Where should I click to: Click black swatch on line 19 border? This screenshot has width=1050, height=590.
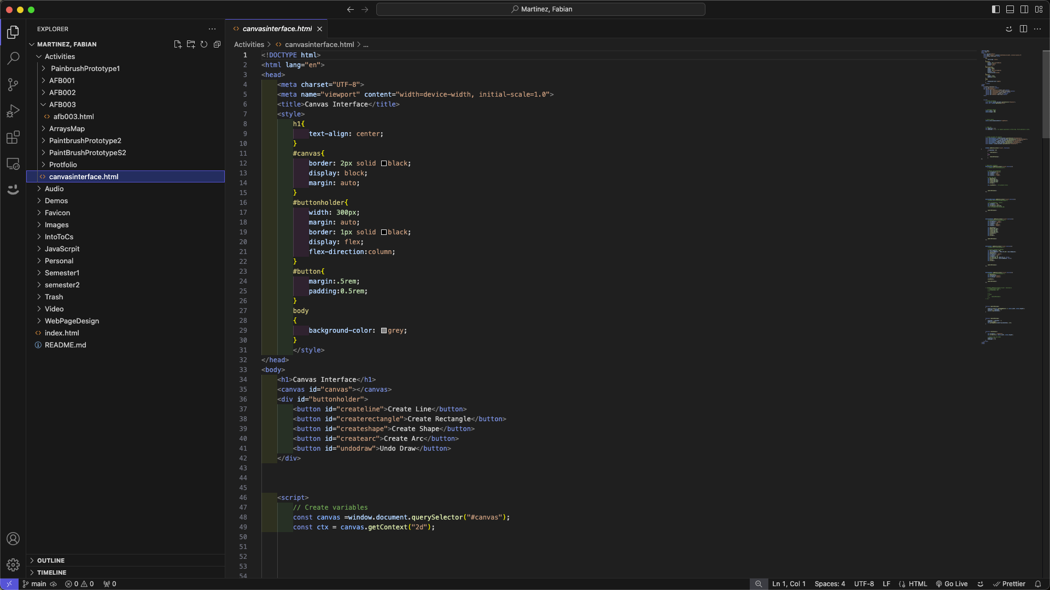pos(384,232)
